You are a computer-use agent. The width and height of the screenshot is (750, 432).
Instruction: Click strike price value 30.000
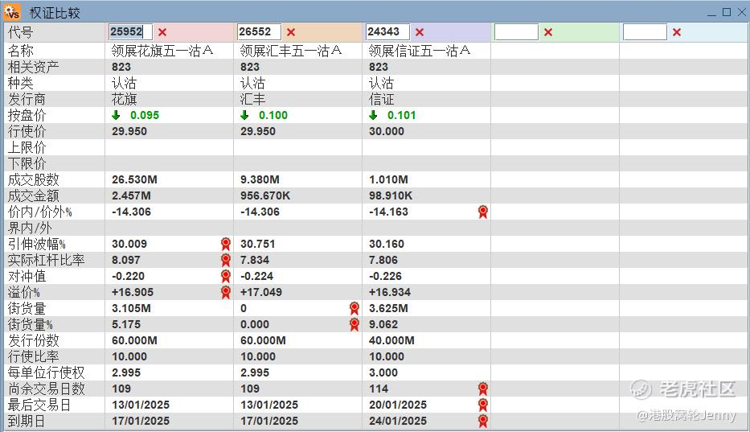[387, 131]
